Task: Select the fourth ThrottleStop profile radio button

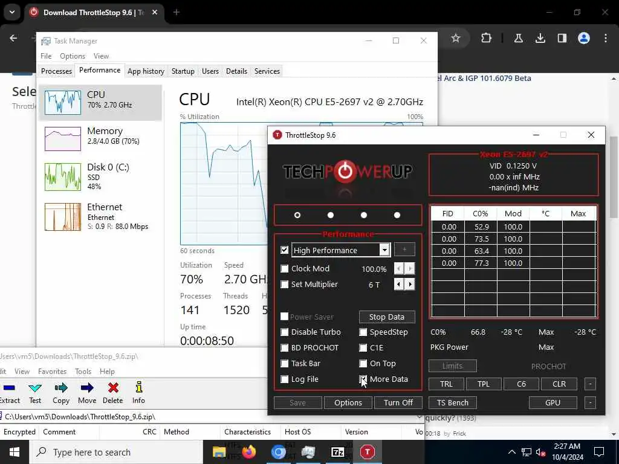Action: point(397,215)
